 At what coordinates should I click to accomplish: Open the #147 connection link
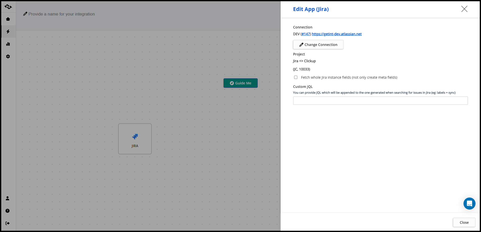(x=306, y=34)
